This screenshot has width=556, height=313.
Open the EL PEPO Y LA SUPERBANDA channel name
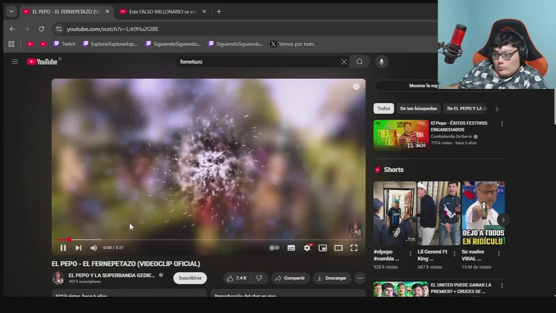coord(112,275)
